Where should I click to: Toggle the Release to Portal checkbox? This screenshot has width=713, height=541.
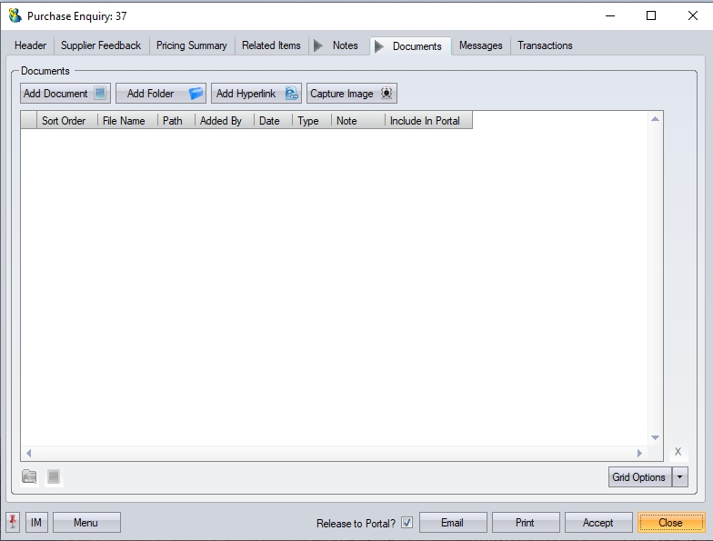pos(407,523)
